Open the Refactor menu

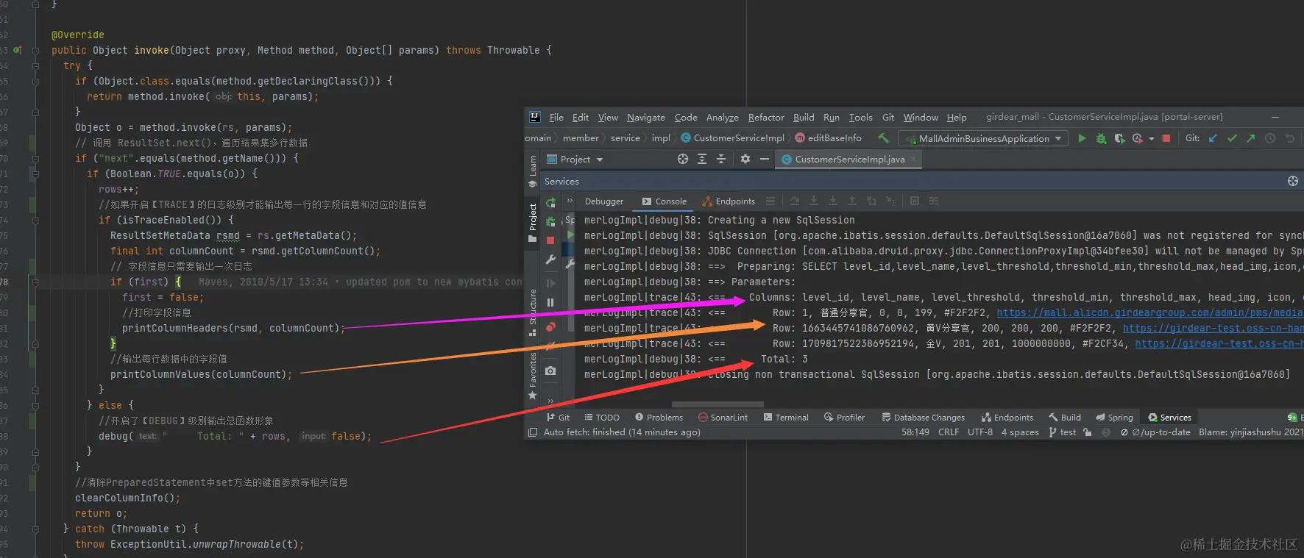(766, 117)
